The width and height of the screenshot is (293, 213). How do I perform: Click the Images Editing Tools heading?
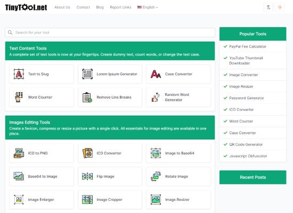(29, 122)
